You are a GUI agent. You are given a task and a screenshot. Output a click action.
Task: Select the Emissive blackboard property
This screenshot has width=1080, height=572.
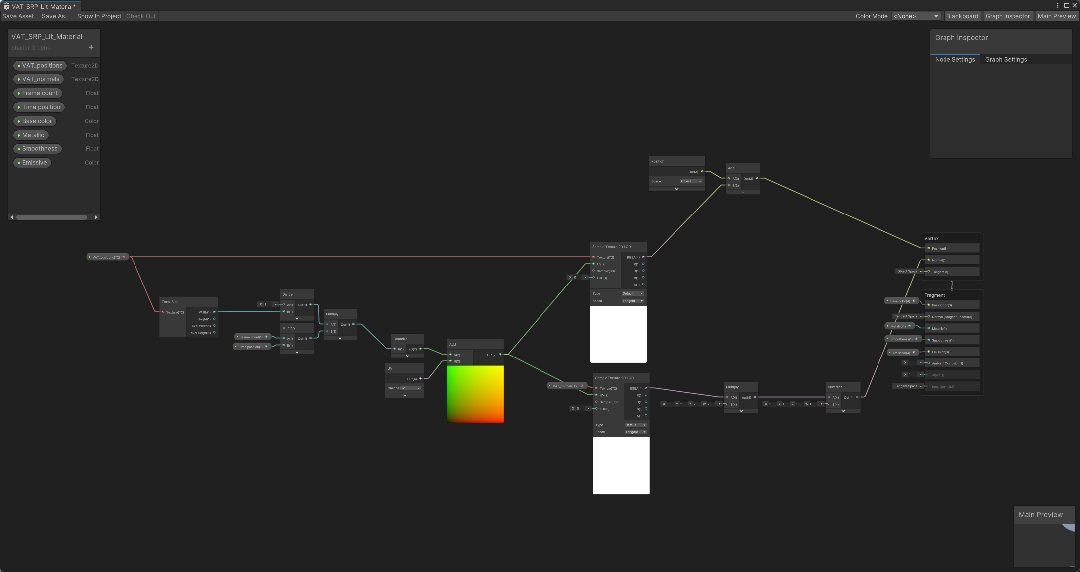(32, 162)
